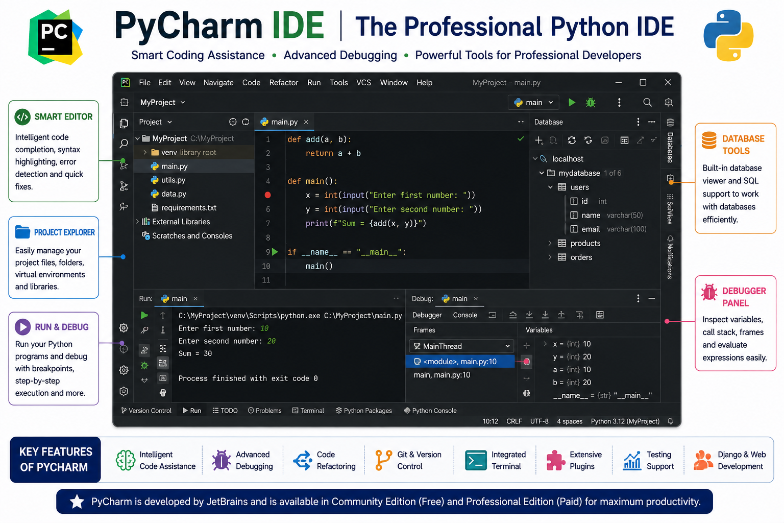This screenshot has height=523, width=784.
Task: Open the more actions menu beside debug icon
Action: [x=619, y=103]
